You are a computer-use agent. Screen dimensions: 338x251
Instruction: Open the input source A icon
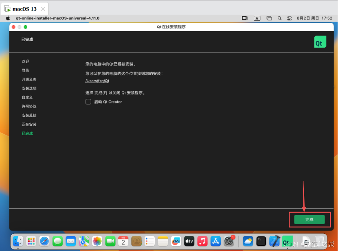coord(257,18)
